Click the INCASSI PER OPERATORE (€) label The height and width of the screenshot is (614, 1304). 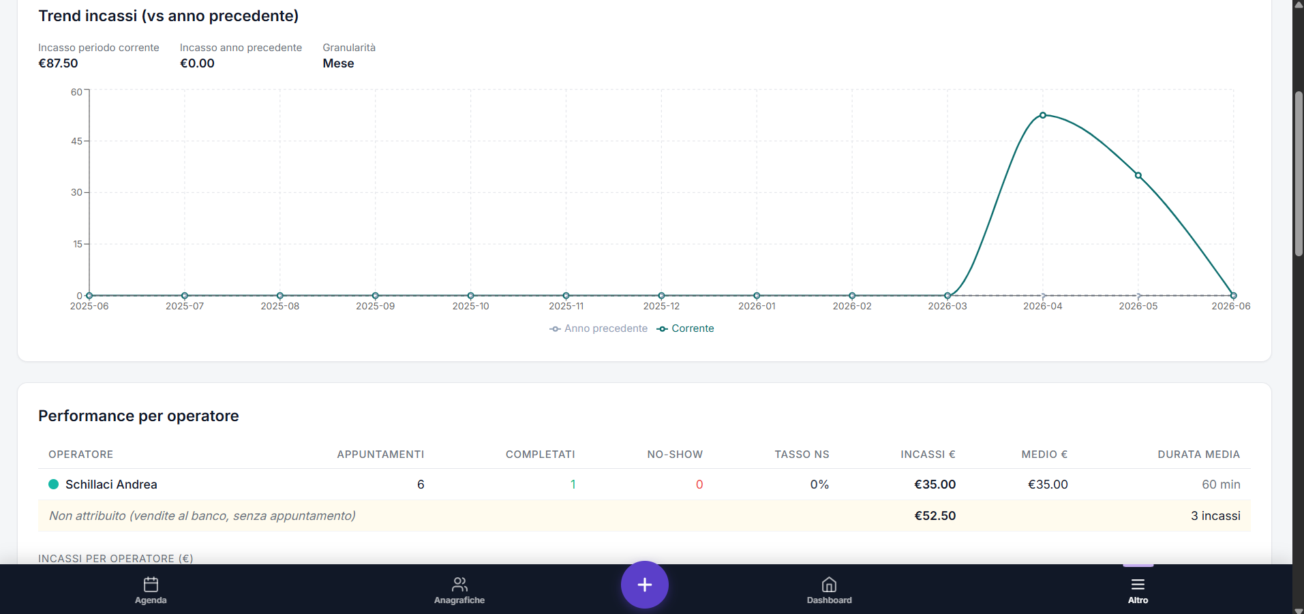click(116, 559)
